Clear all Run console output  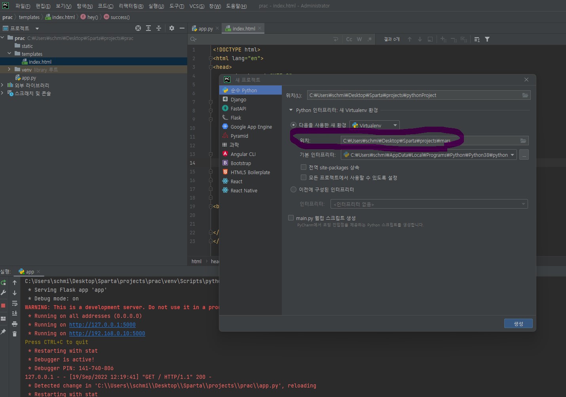(15, 334)
